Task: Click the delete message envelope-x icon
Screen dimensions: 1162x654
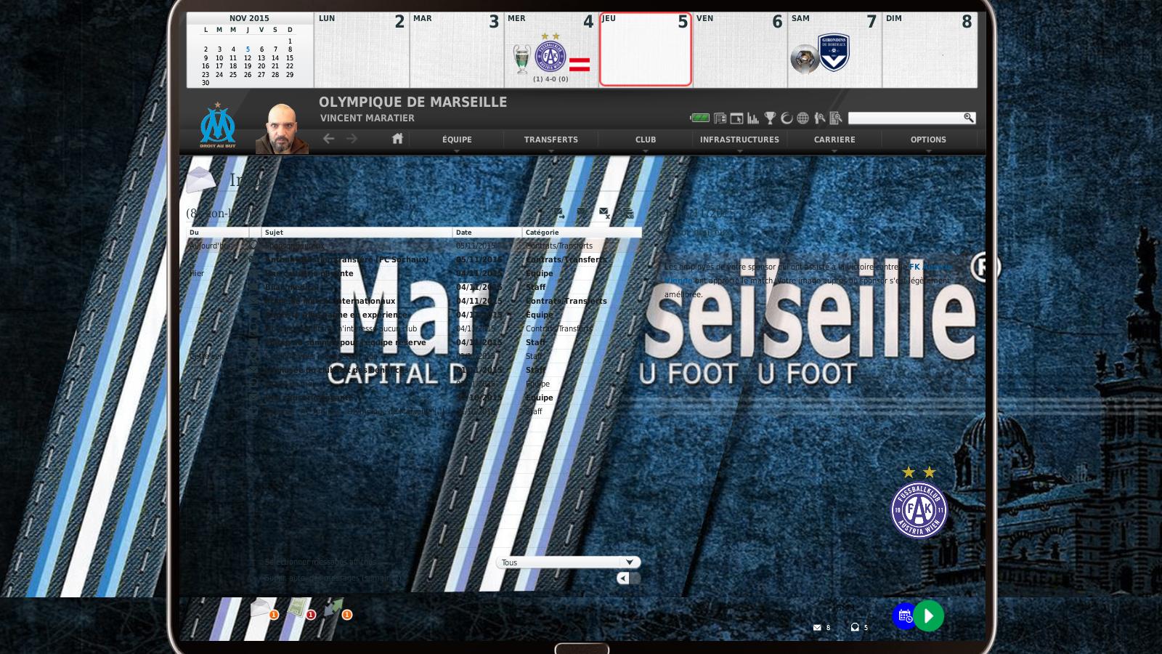Action: click(x=604, y=213)
